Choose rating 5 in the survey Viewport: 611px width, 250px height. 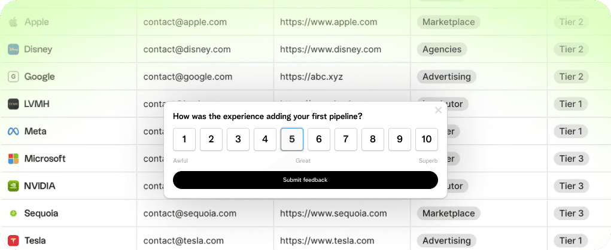tap(292, 139)
